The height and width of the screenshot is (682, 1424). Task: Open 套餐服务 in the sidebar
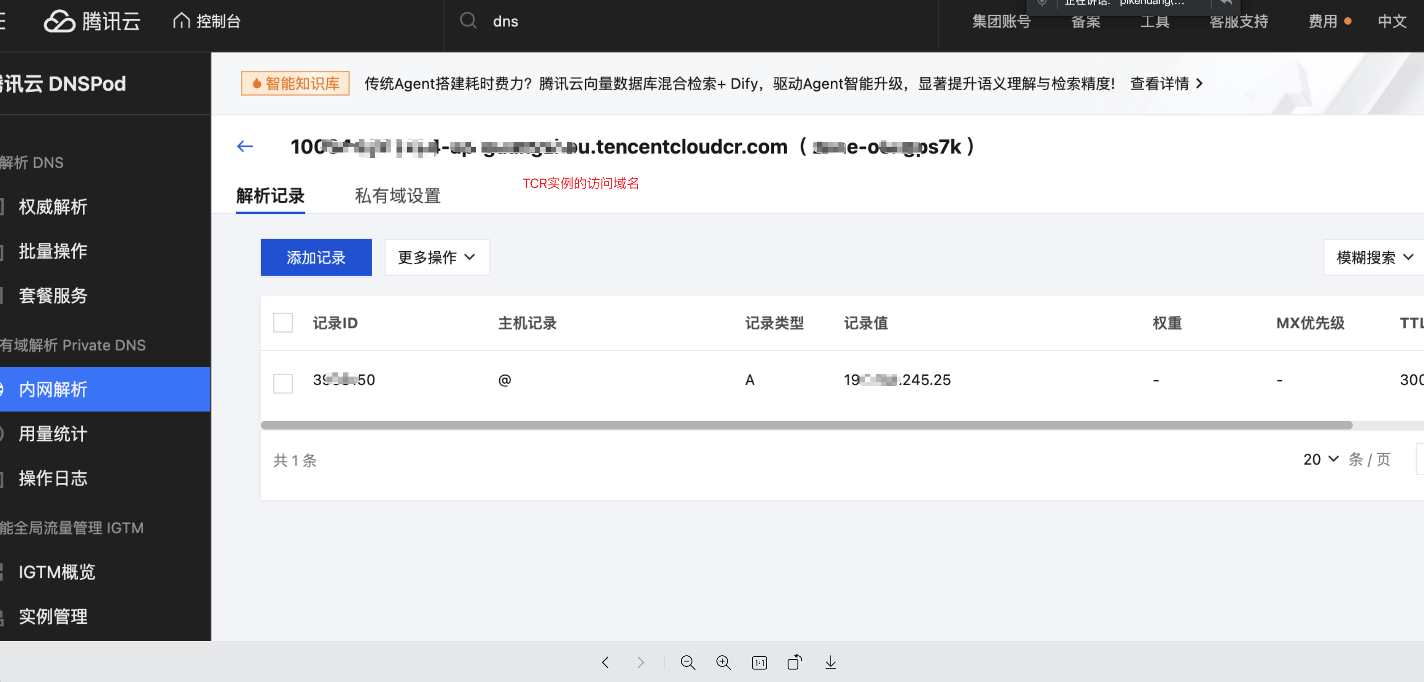coord(53,296)
